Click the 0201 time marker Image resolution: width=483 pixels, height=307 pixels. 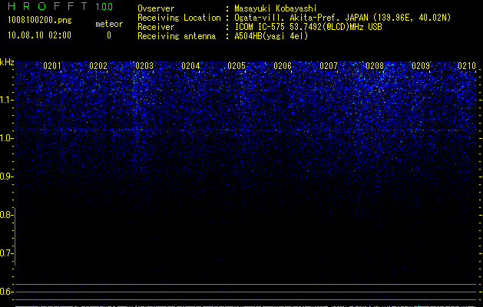tap(52, 66)
